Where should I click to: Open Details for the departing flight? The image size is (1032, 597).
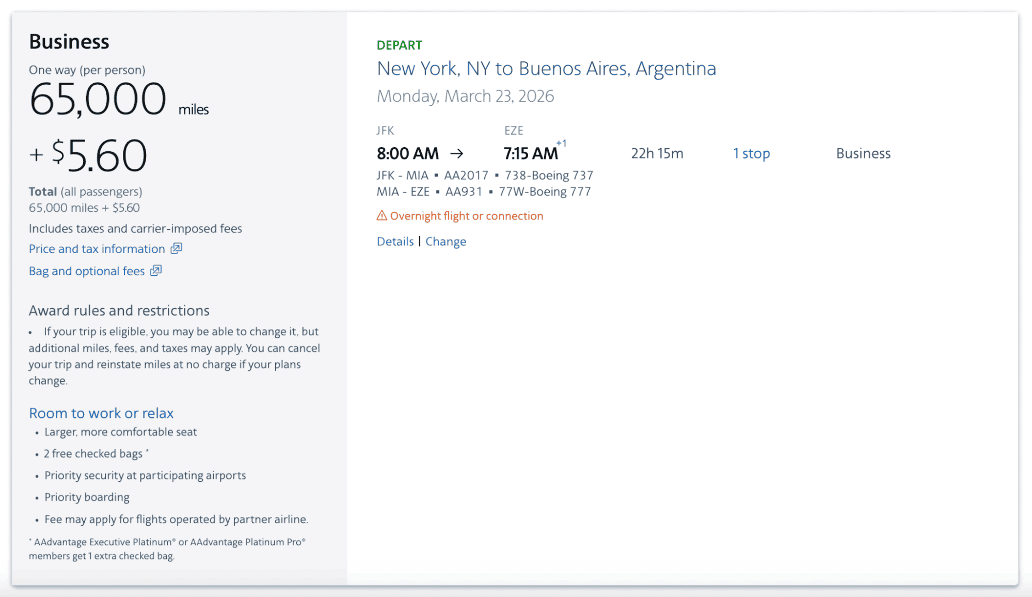tap(395, 241)
